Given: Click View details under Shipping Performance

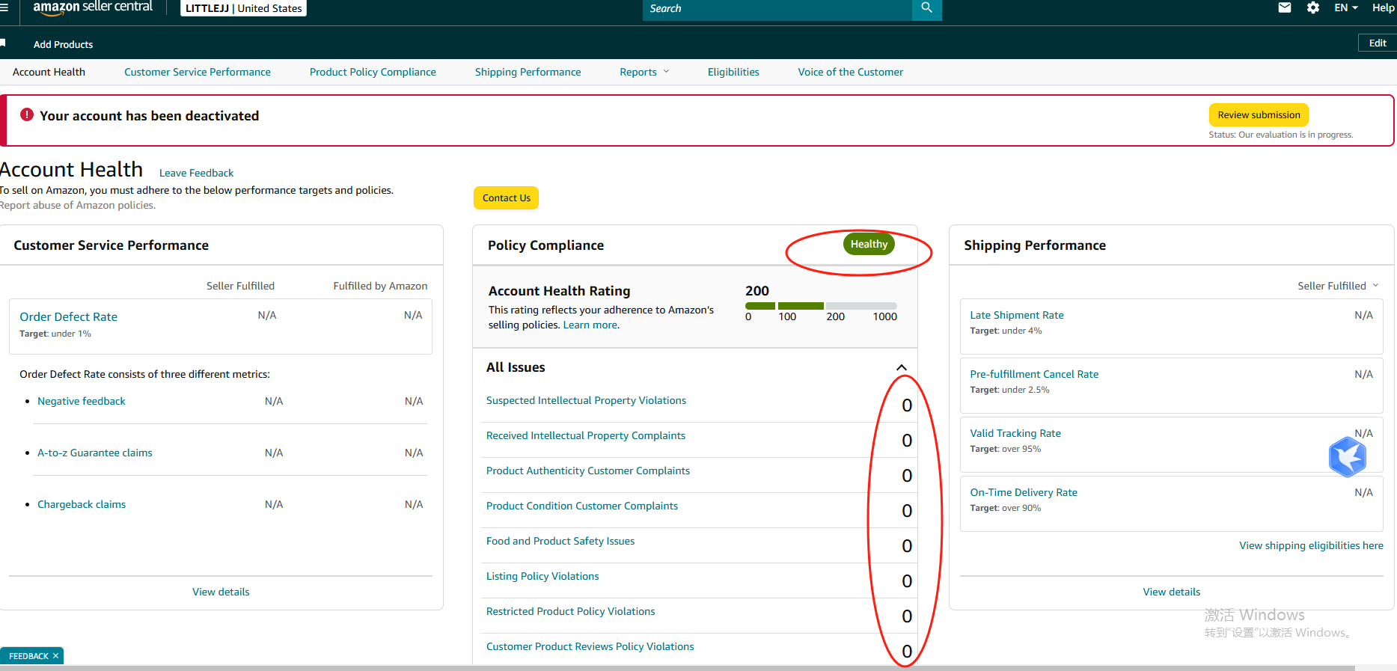Looking at the screenshot, I should pyautogui.click(x=1171, y=592).
